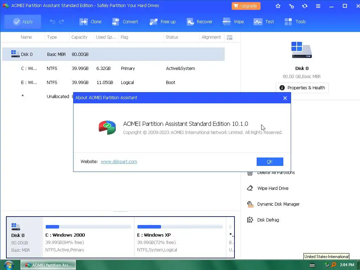Open the Wipe menu
This screenshot has height=270, width=360.
click(x=233, y=21)
